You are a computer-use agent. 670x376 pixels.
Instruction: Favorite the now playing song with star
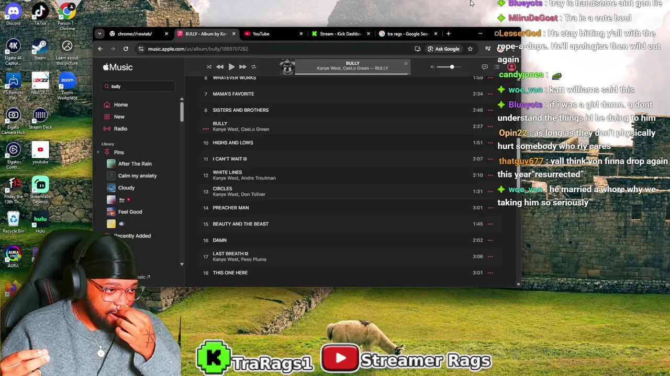pos(406,64)
